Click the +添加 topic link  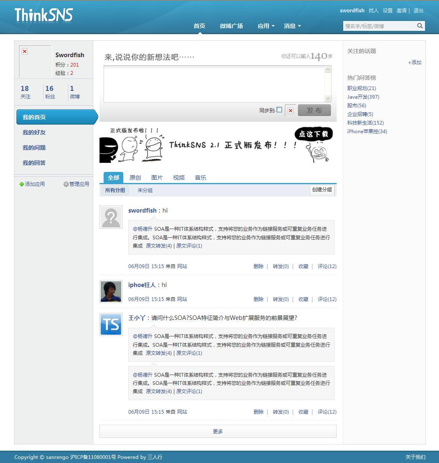tap(415, 63)
